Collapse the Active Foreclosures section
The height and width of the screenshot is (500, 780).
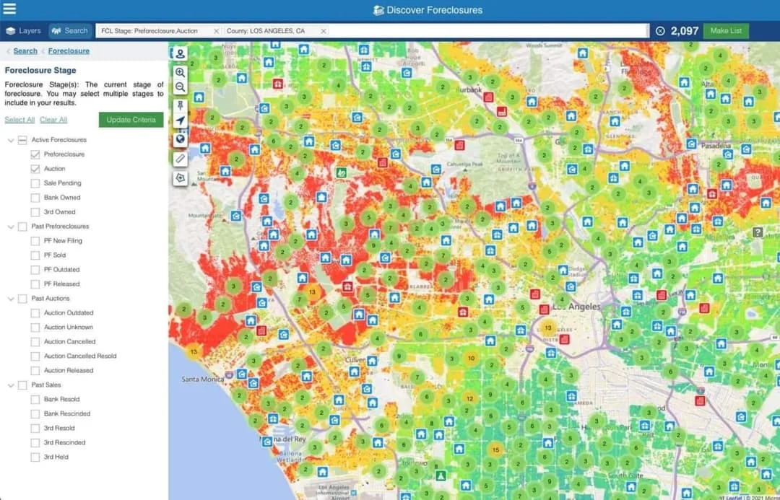[x=11, y=139]
